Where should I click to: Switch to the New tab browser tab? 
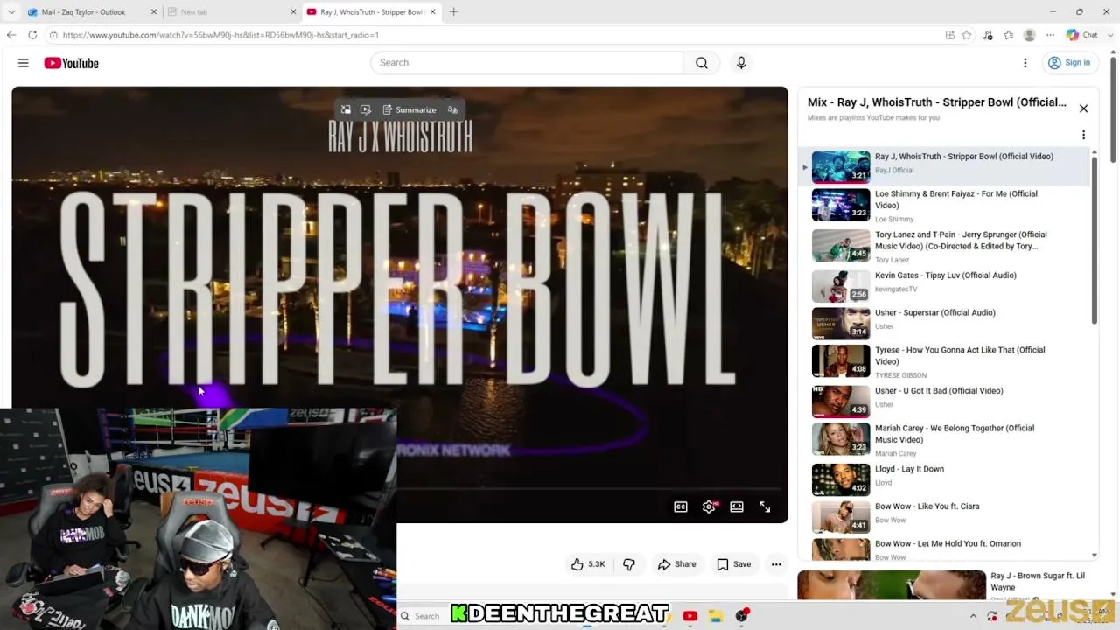[x=232, y=12]
